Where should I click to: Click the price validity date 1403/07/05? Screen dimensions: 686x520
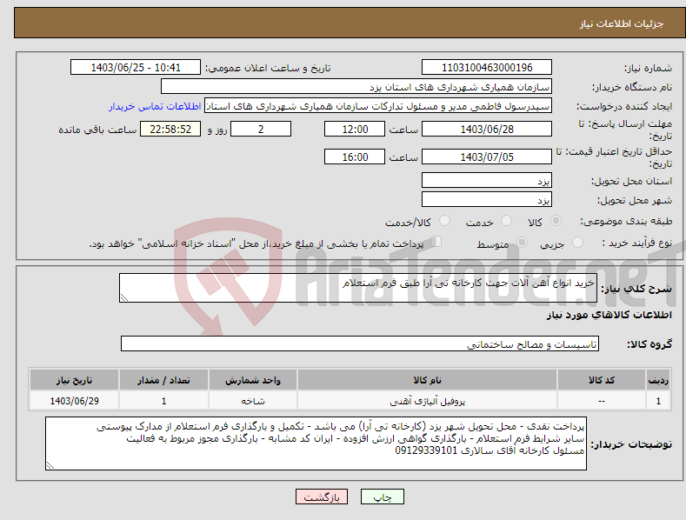487,157
